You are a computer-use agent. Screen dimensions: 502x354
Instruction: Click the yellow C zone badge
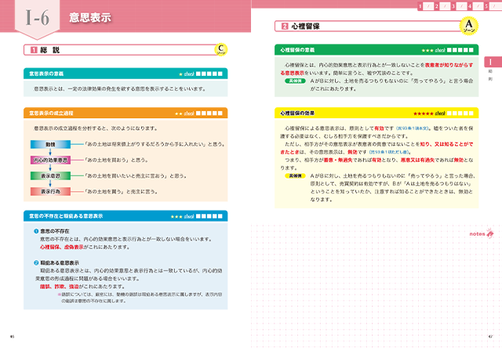tap(220, 49)
